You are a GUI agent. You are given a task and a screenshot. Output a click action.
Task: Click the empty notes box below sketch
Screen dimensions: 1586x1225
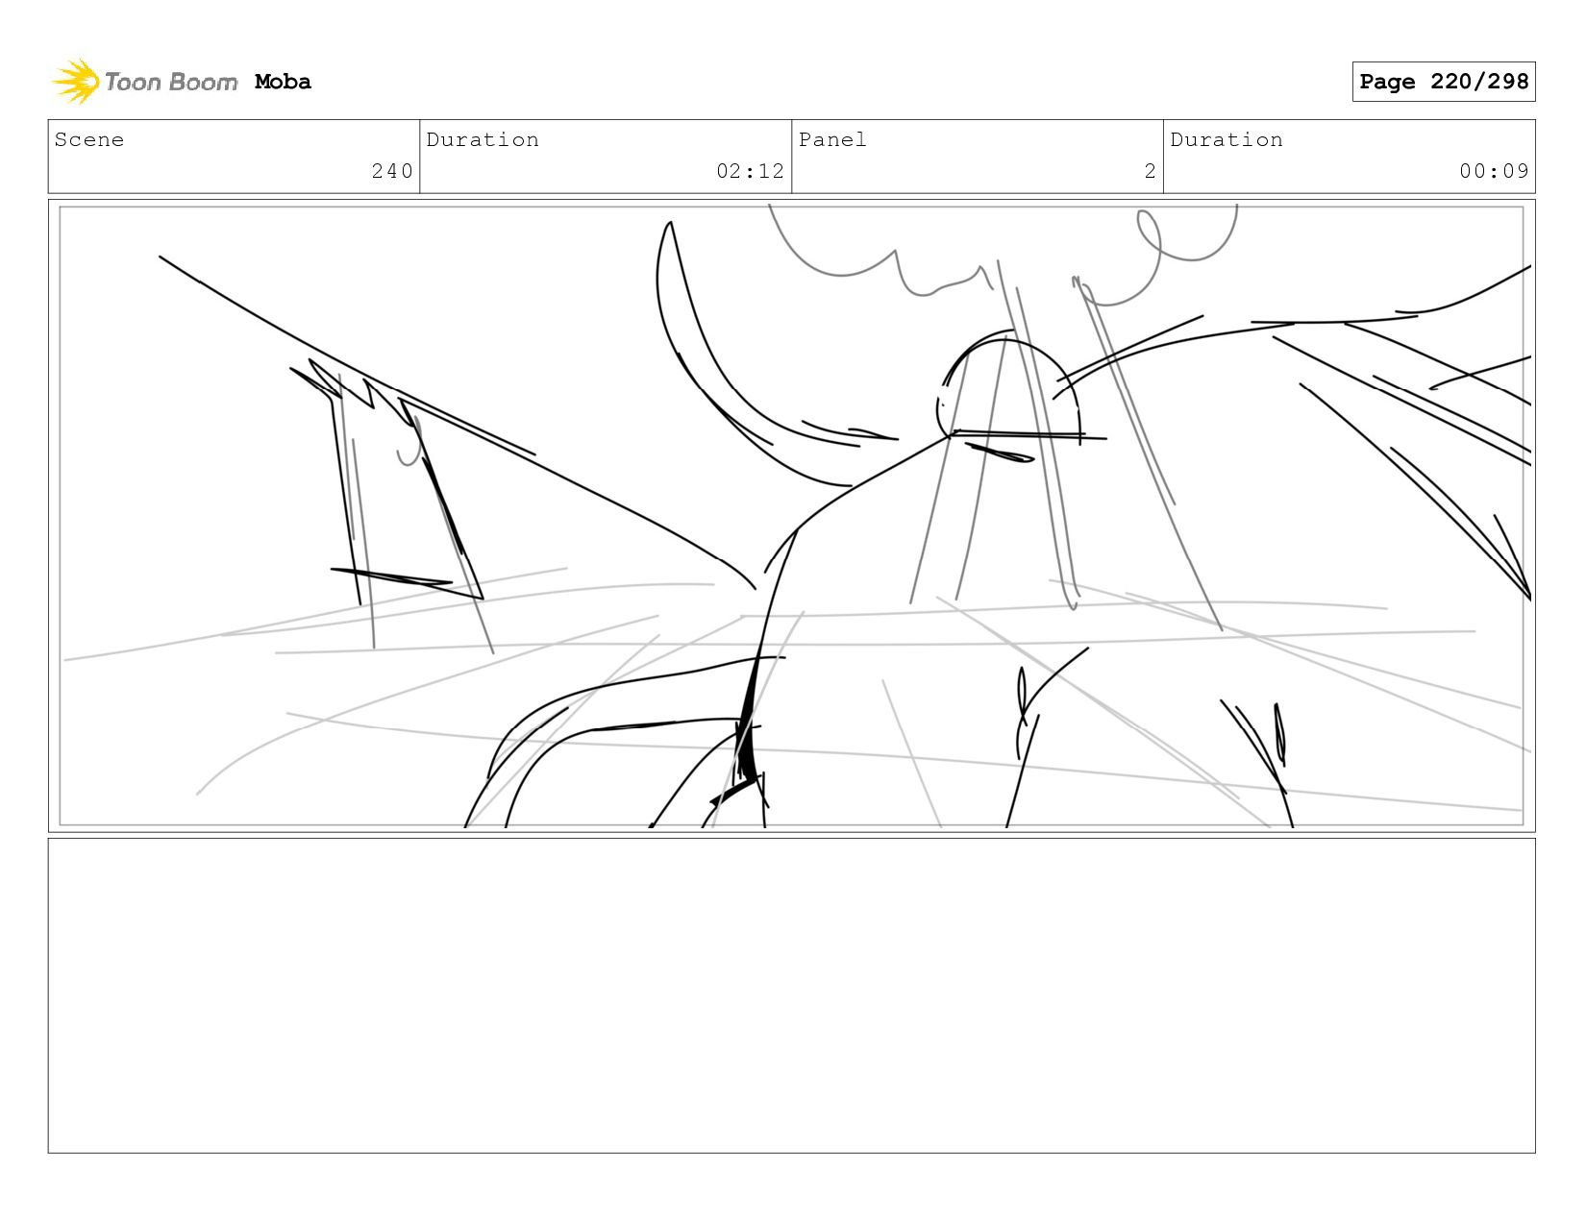tap(791, 995)
